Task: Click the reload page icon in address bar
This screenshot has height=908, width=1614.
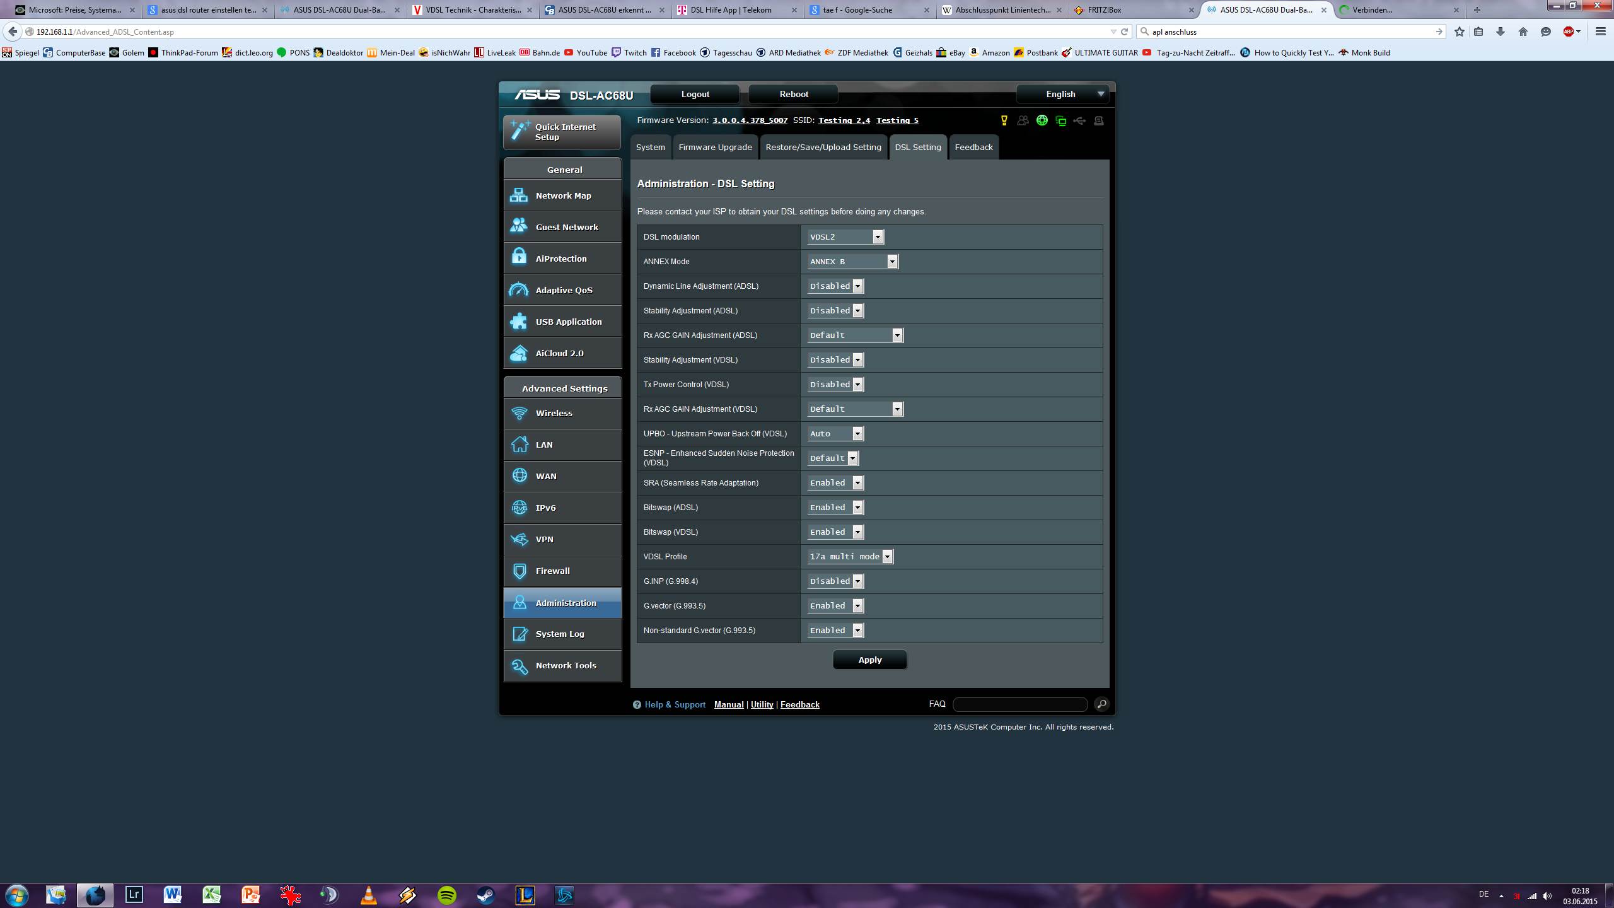Action: point(1124,32)
